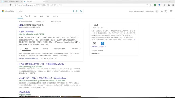Image resolution: width=175 pixels, height=98 pixels.
Task: Select the 概要 tab in Wikipedia card
Action: [x=26, y=49]
